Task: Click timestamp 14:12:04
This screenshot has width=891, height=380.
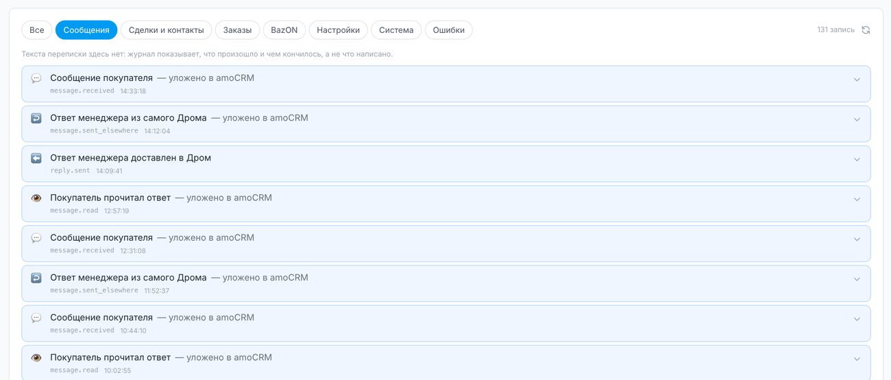Action: (x=157, y=131)
